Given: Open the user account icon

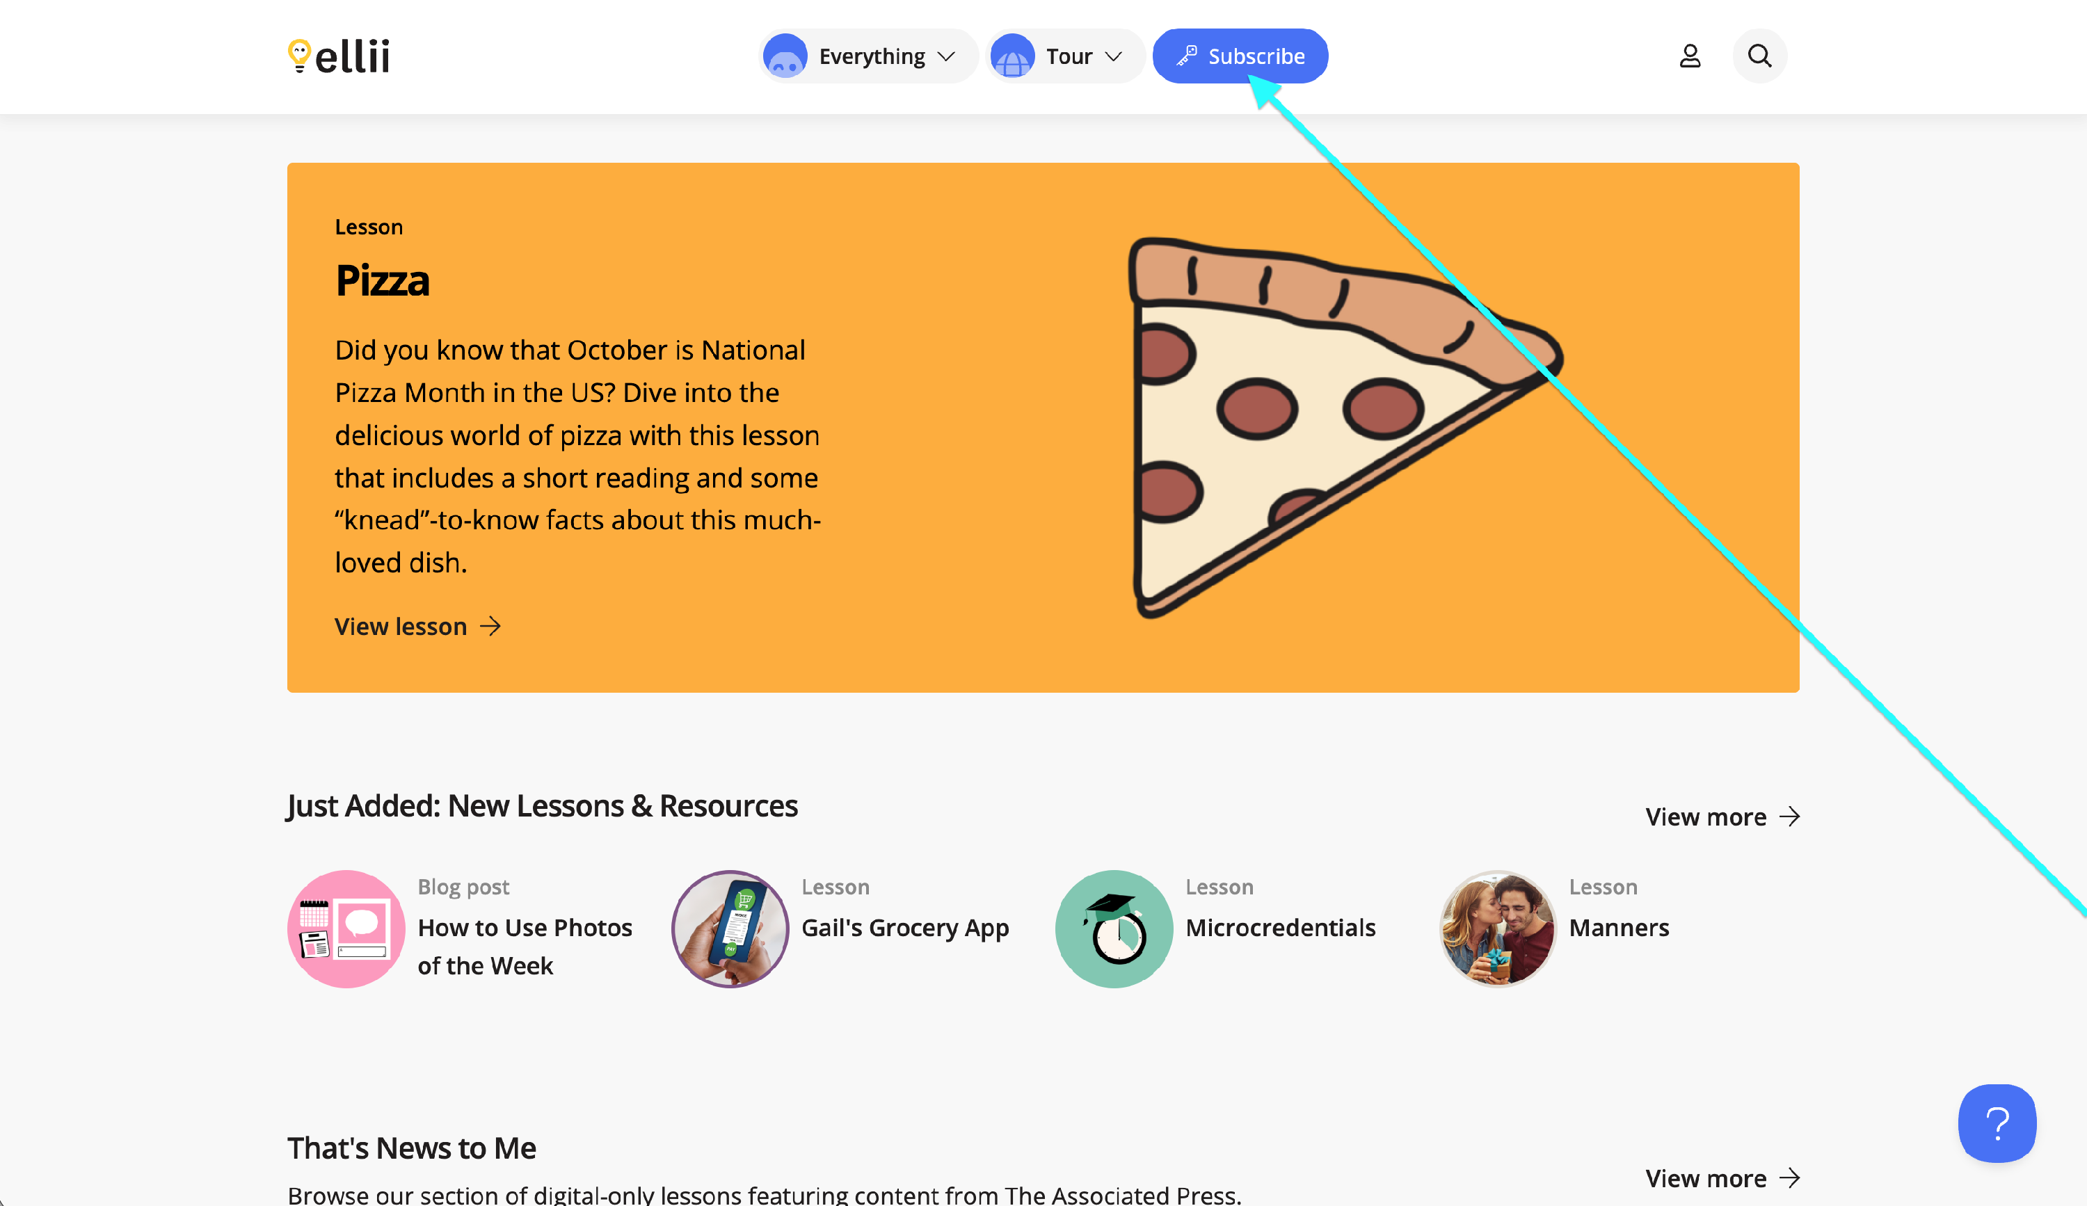Looking at the screenshot, I should (1690, 56).
